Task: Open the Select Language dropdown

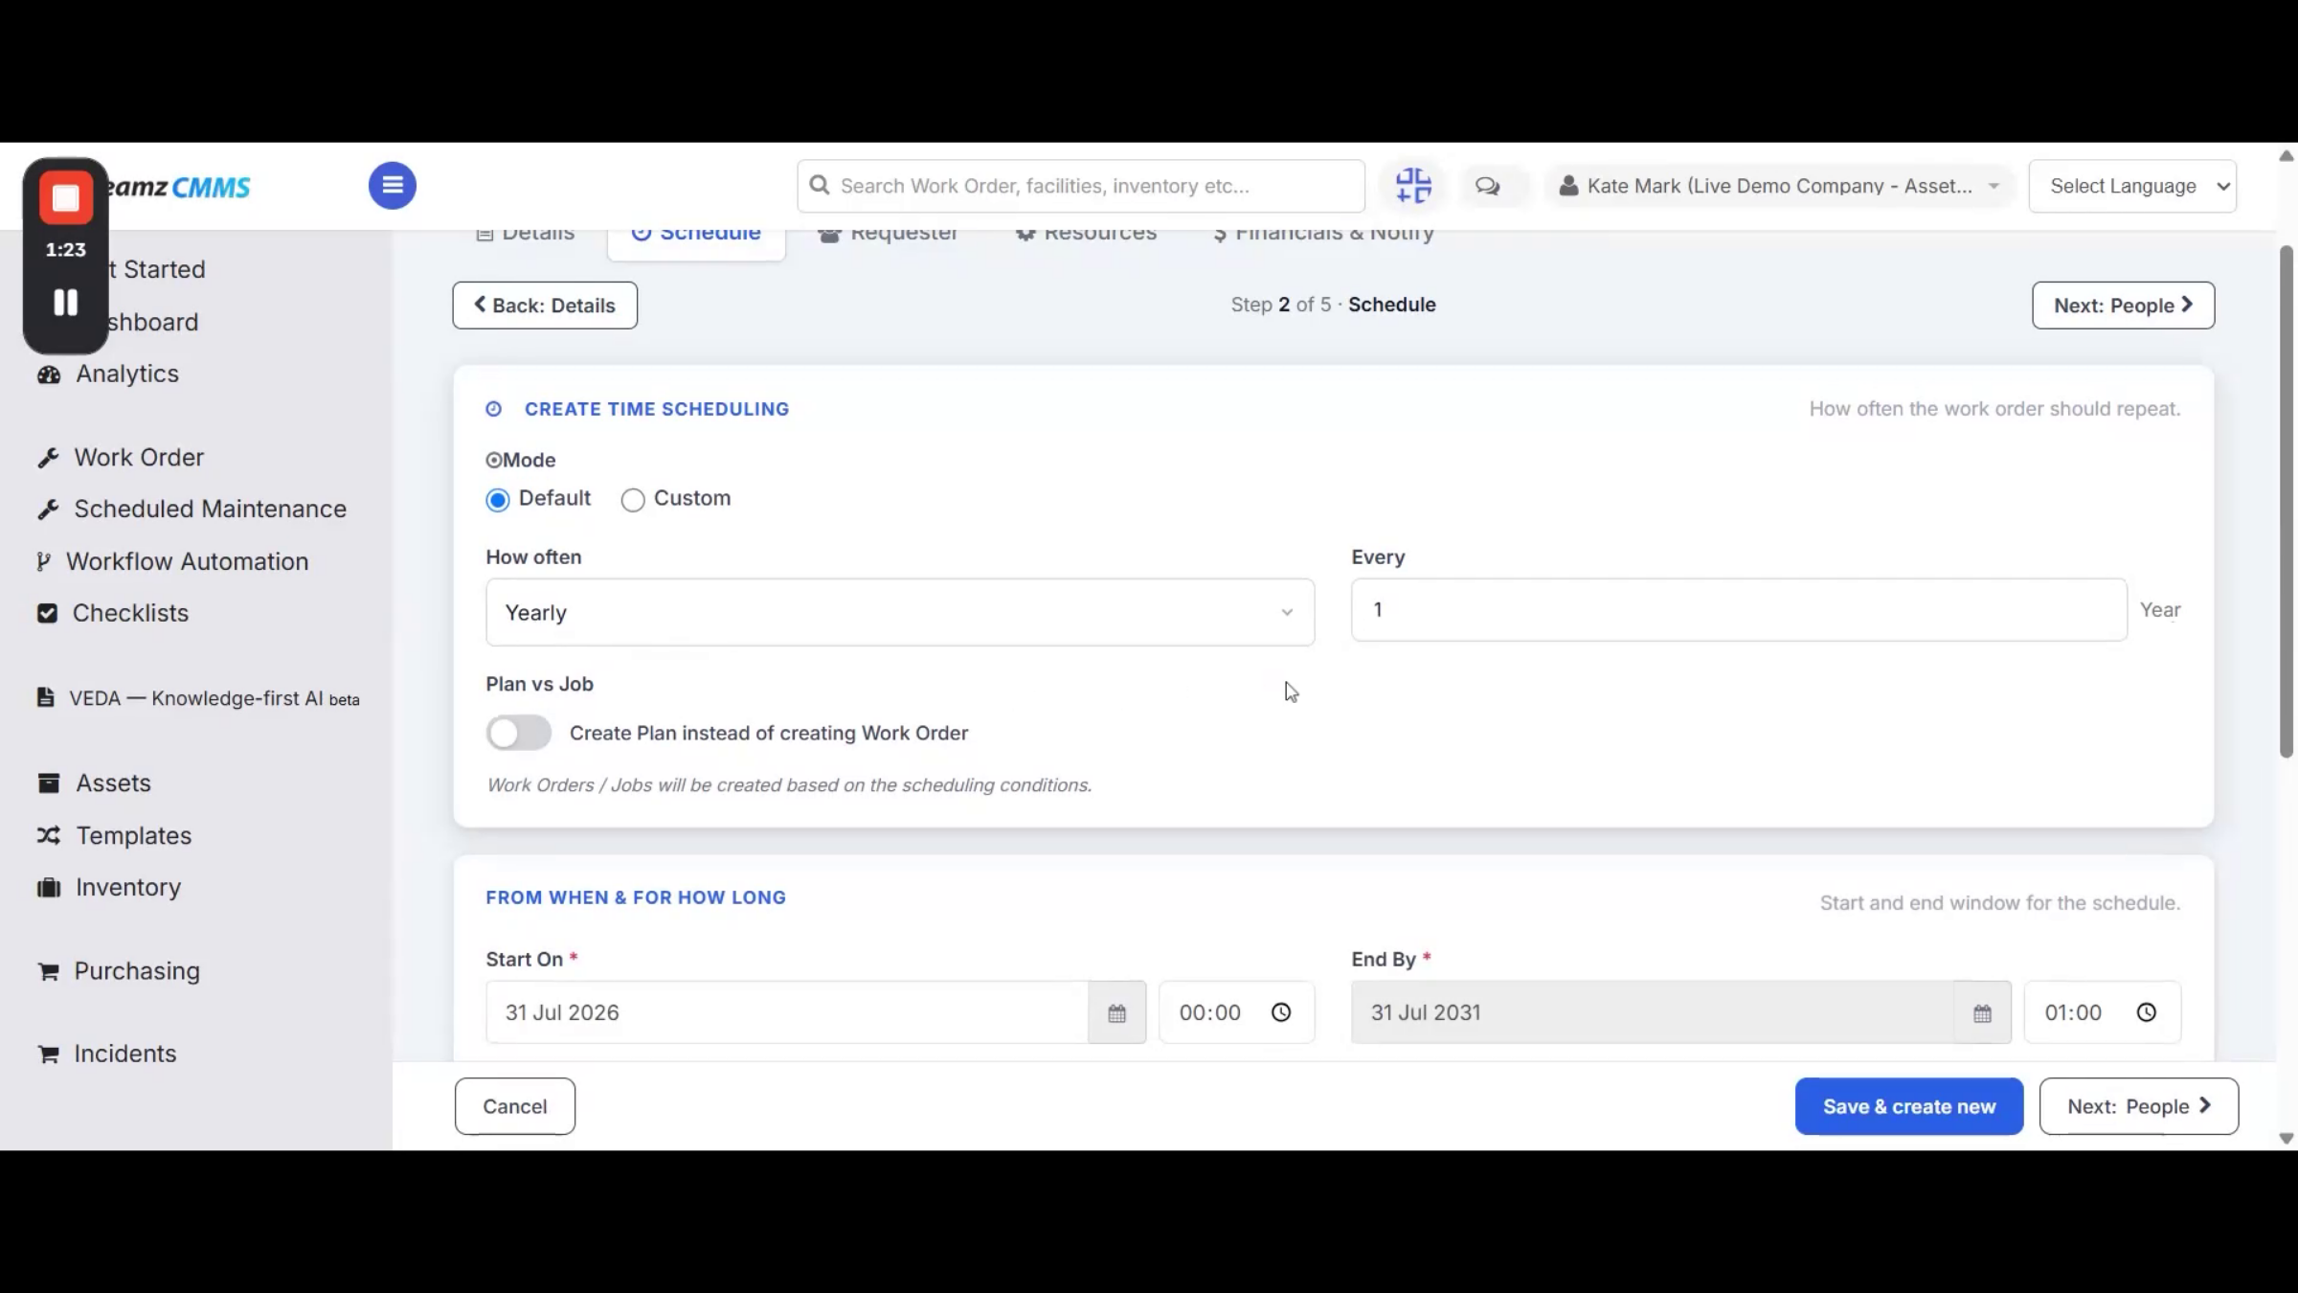Action: tap(2132, 186)
